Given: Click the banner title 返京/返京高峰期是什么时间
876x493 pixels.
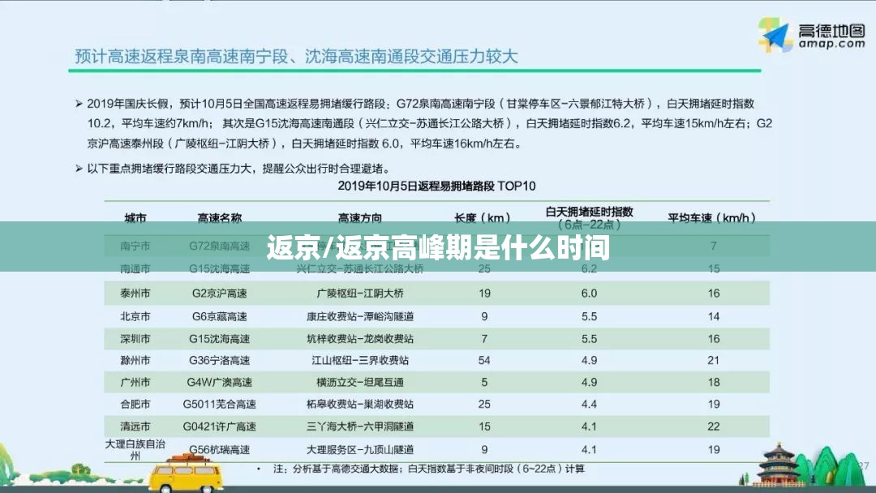Looking at the screenshot, I should point(438,247).
